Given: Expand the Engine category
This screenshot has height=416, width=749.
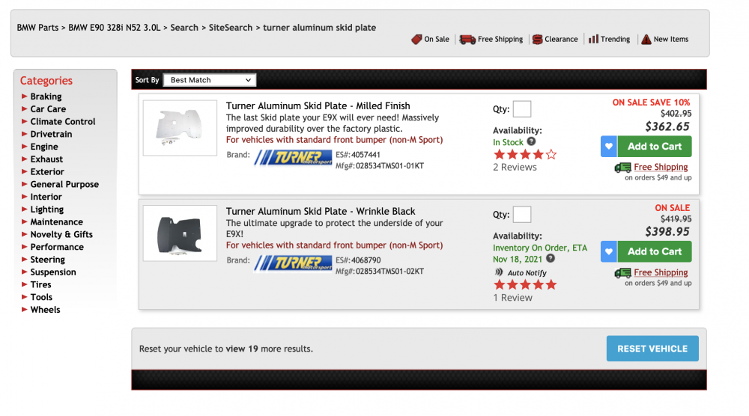Looking at the screenshot, I should [x=44, y=147].
